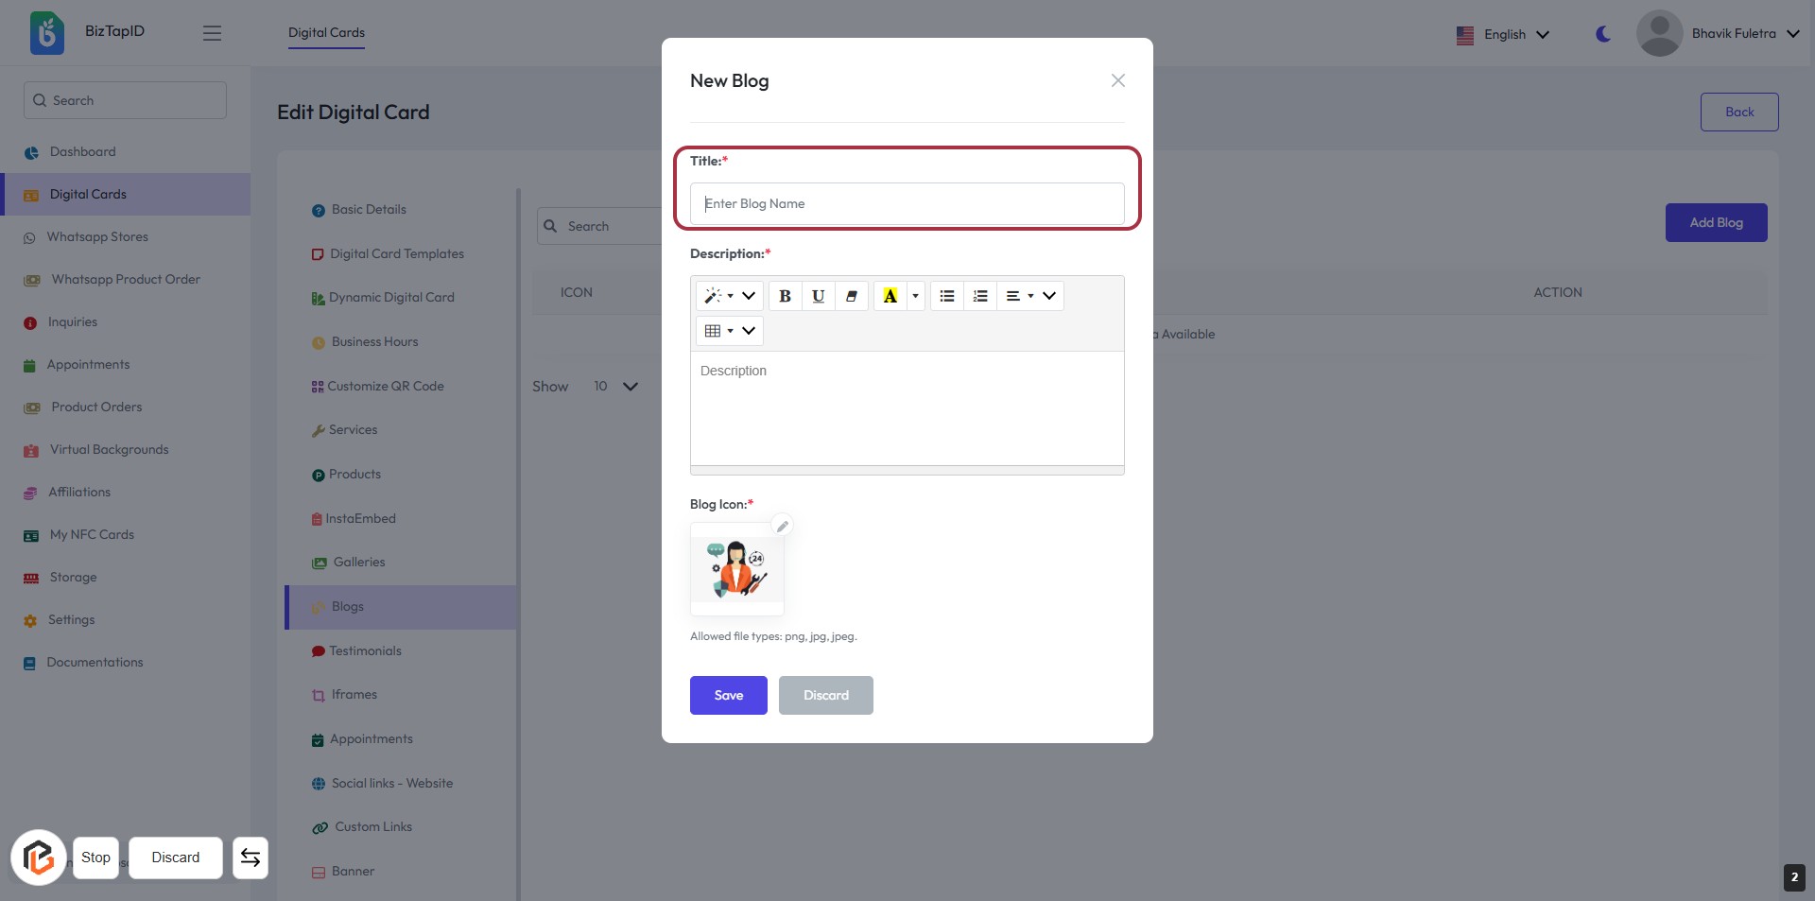1815x901 pixels.
Task: Select Dashboard in the left sidebar
Action: click(x=82, y=152)
